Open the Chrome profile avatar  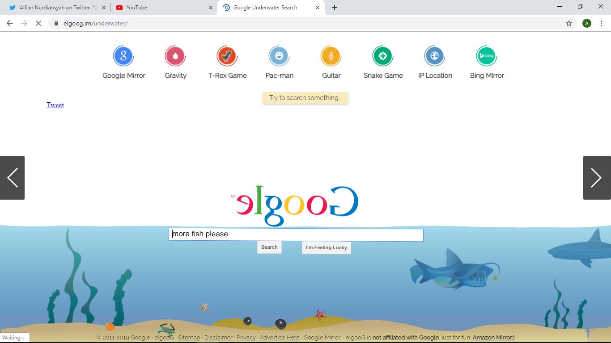click(x=587, y=23)
